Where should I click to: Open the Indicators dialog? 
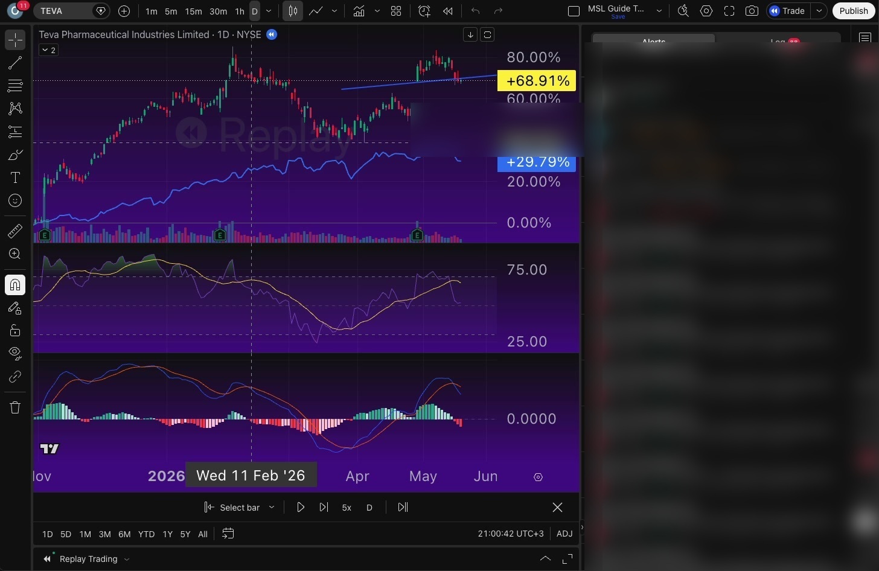coord(359,11)
